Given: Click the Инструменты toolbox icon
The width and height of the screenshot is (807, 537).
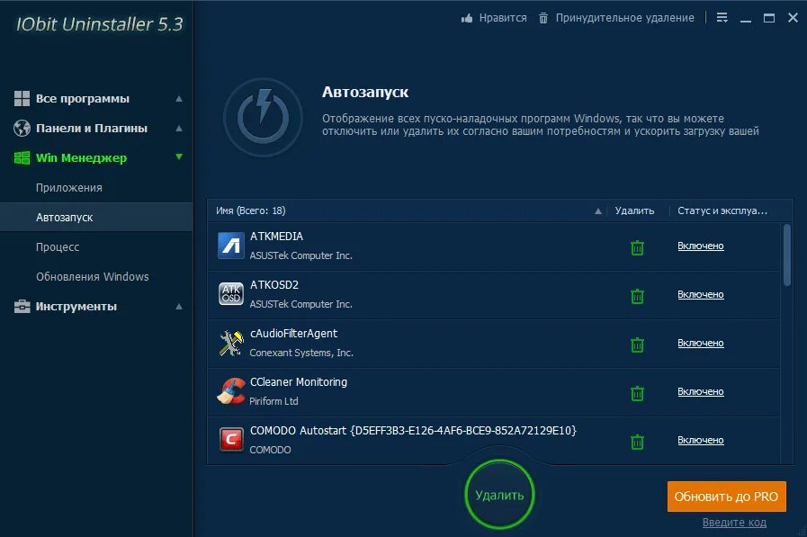Looking at the screenshot, I should tap(22, 307).
